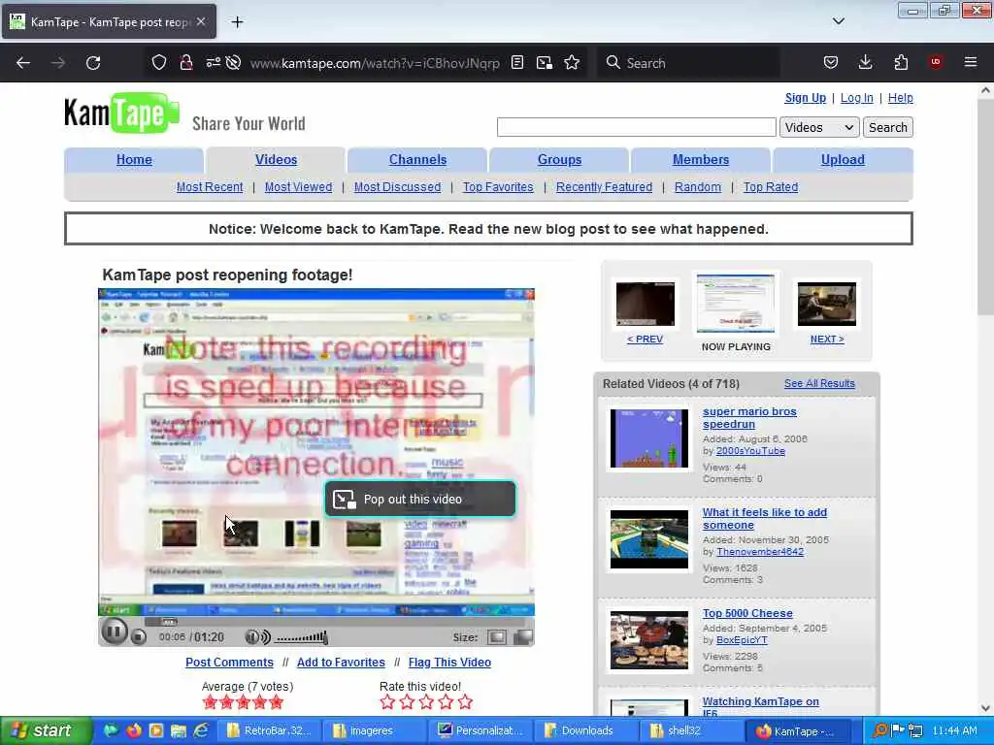Switch to normal size video icon
994x745 pixels.
(x=496, y=637)
